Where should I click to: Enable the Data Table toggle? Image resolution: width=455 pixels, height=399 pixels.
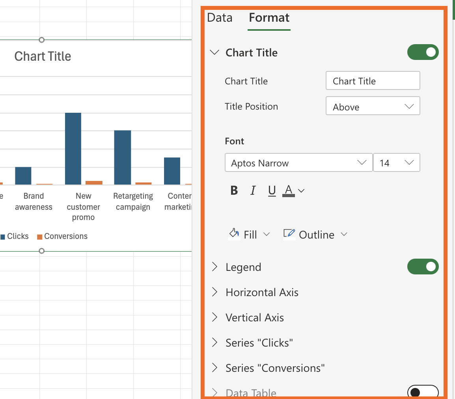coord(423,392)
